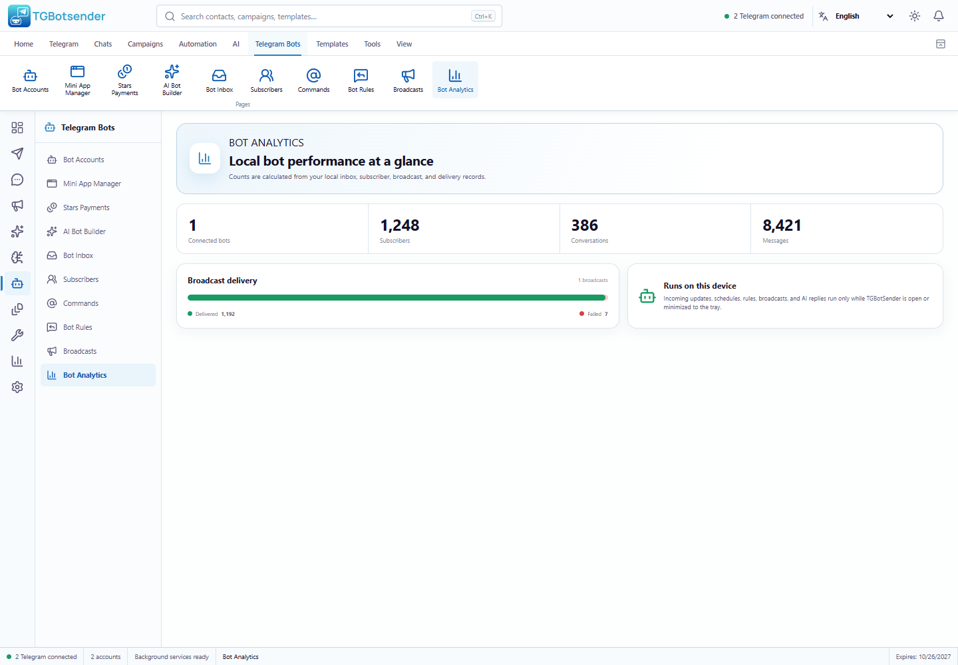Screen dimensions: 958x665
Task: Switch to the Home menu tab
Action: (24, 44)
